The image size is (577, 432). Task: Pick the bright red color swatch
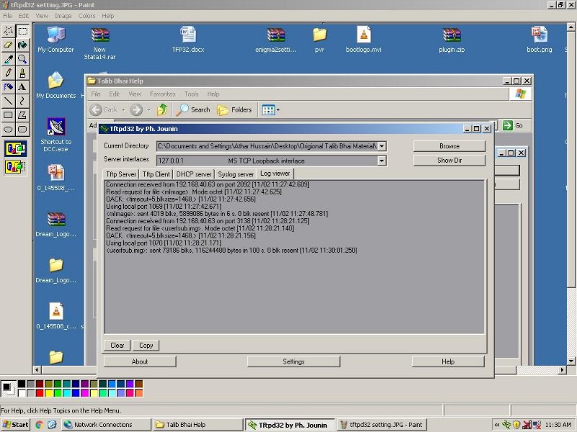point(40,393)
